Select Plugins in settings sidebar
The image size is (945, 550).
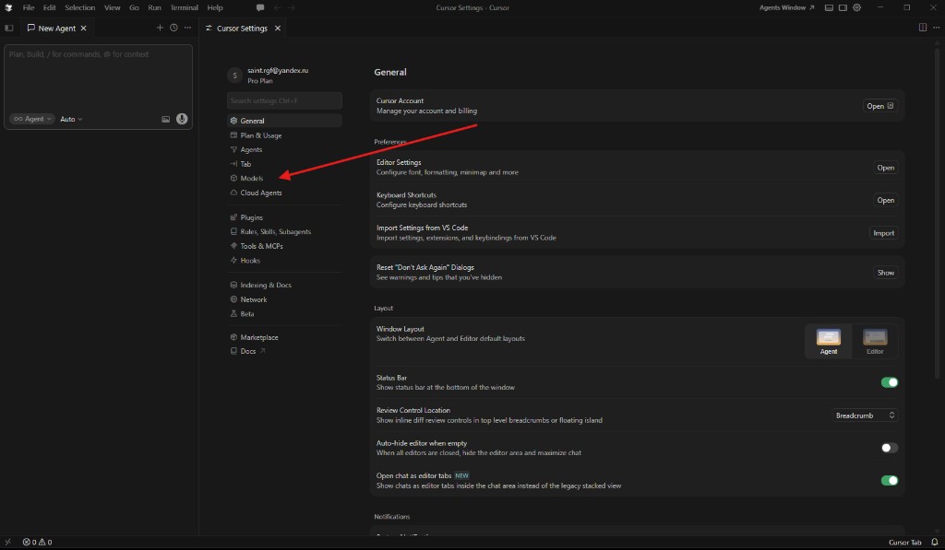(x=284, y=217)
